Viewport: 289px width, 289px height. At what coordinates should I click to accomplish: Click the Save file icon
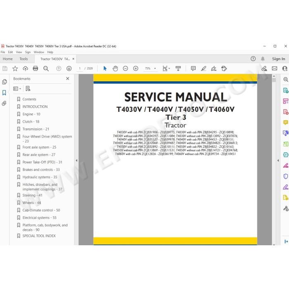click(5, 69)
